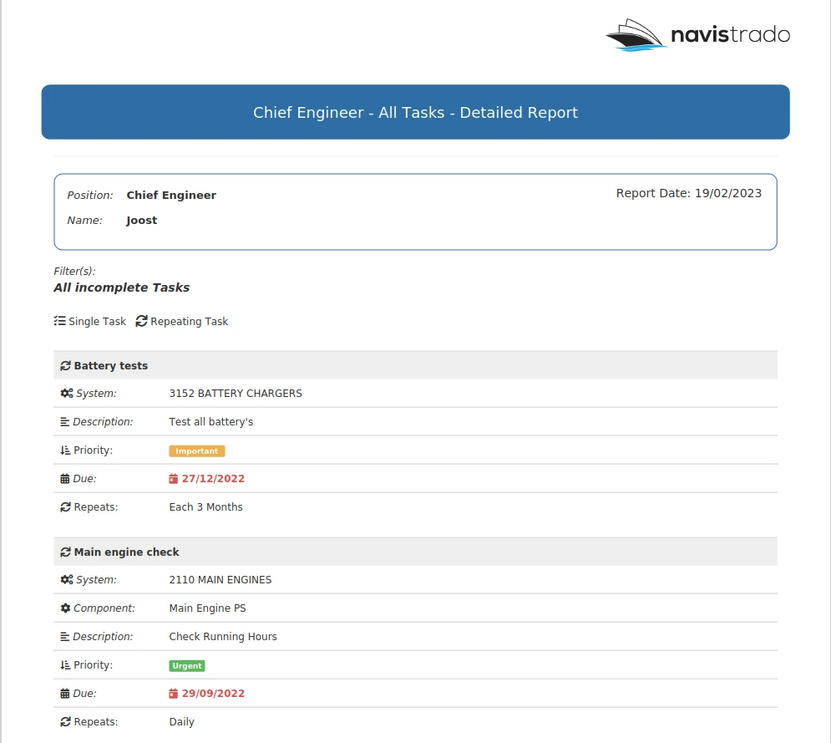Image resolution: width=831 pixels, height=743 pixels.
Task: Click the Check Running Hours description text
Action: point(223,636)
